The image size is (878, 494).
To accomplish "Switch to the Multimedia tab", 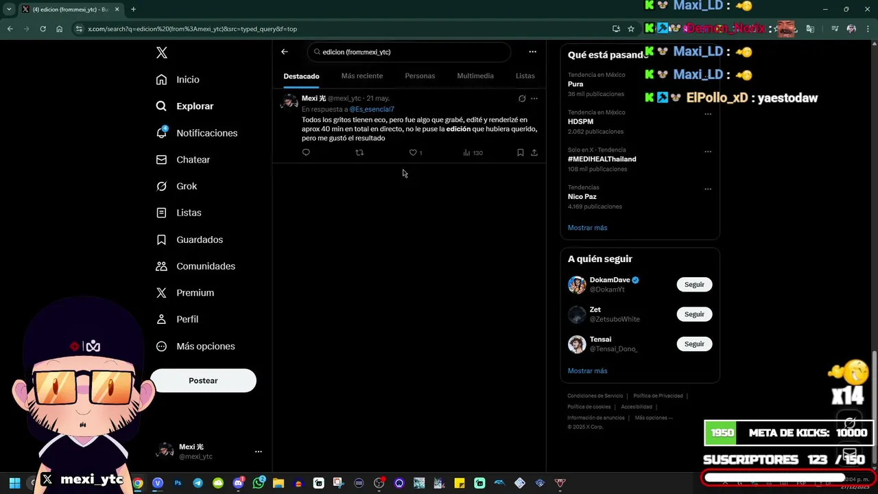I will (x=475, y=76).
